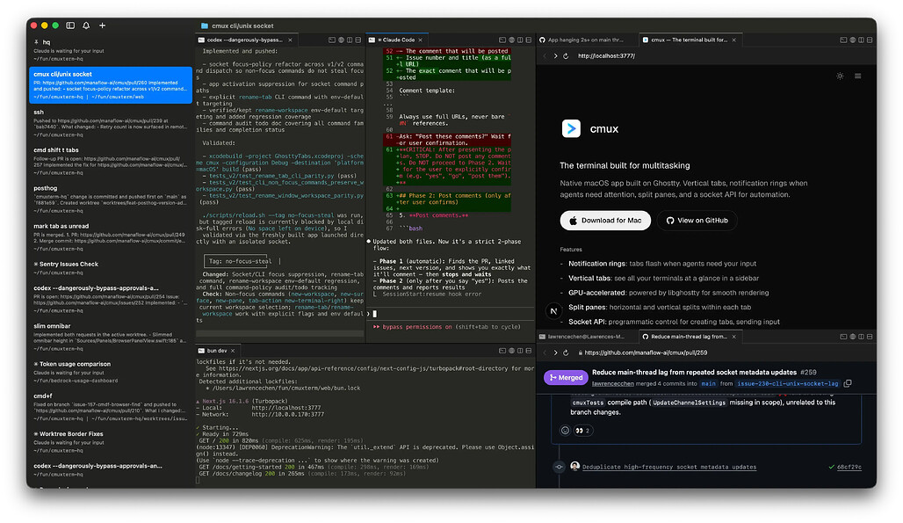Viewport: 903px width, 523px height.
Task: Open 'Deduplicate high-frequency socket metadata updates' commit
Action: coord(669,467)
